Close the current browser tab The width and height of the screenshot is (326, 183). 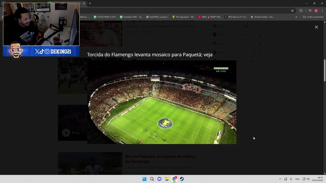click(84, 3)
